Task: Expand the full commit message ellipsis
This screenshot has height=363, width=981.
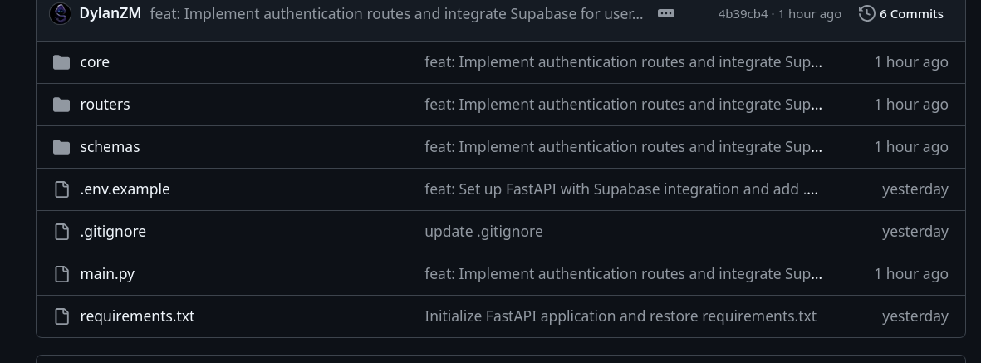Action: [665, 13]
